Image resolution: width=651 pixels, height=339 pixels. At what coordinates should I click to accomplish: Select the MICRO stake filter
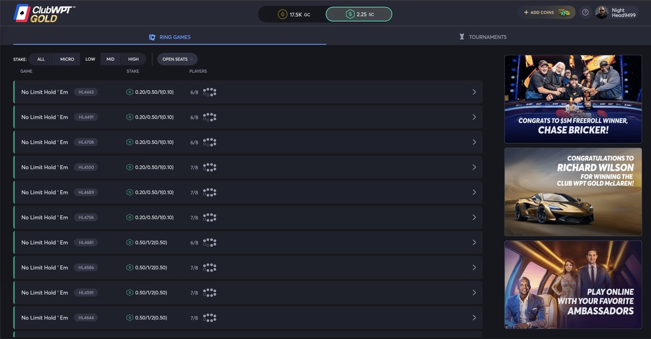[67, 59]
